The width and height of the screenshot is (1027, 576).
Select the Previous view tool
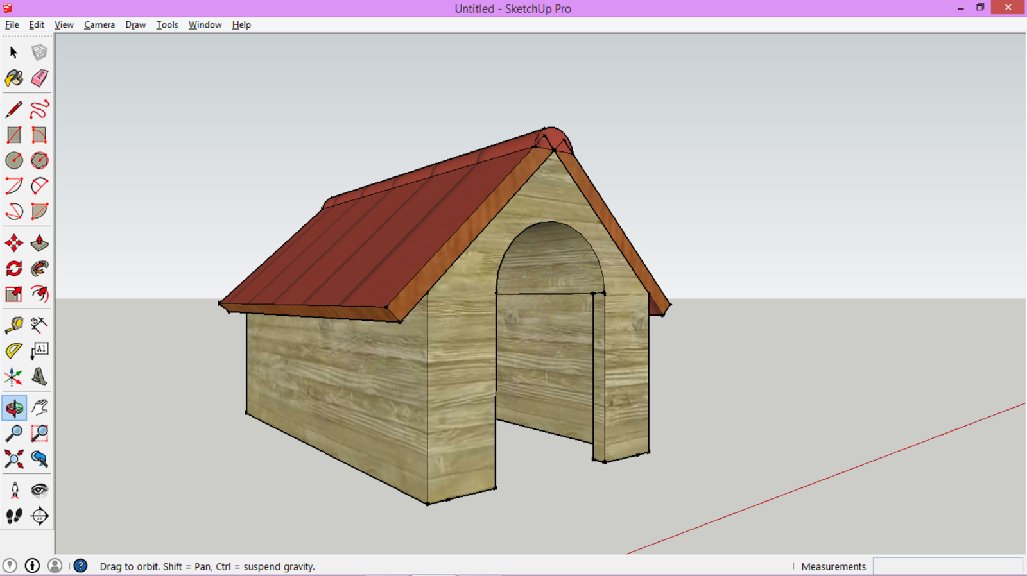pos(39,459)
